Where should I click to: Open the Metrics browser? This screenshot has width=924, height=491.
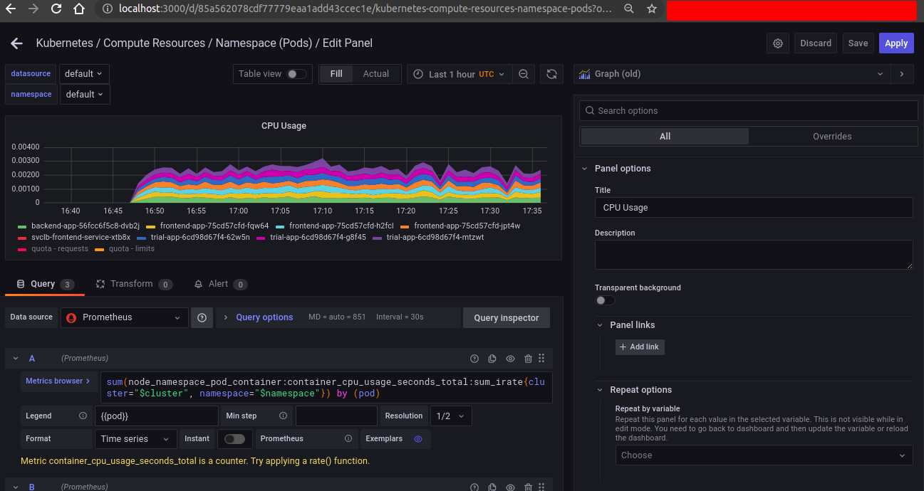coord(58,381)
